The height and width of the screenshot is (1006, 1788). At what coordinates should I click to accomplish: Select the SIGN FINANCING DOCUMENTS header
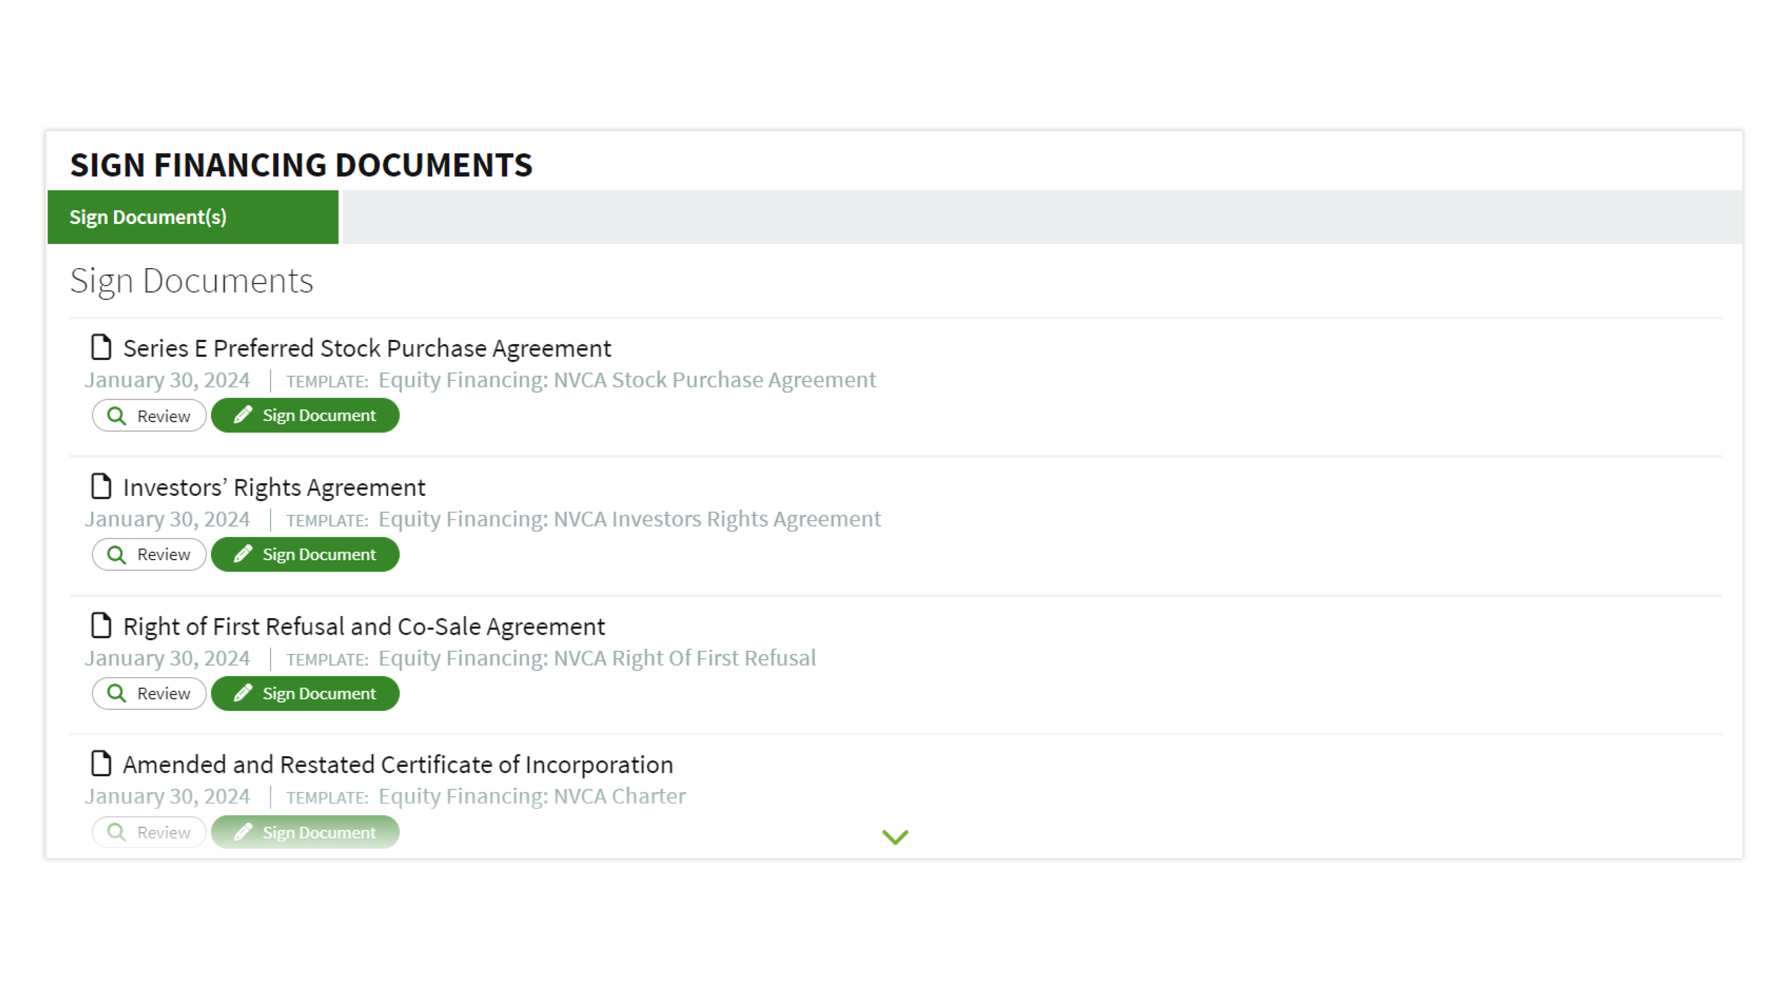click(301, 165)
